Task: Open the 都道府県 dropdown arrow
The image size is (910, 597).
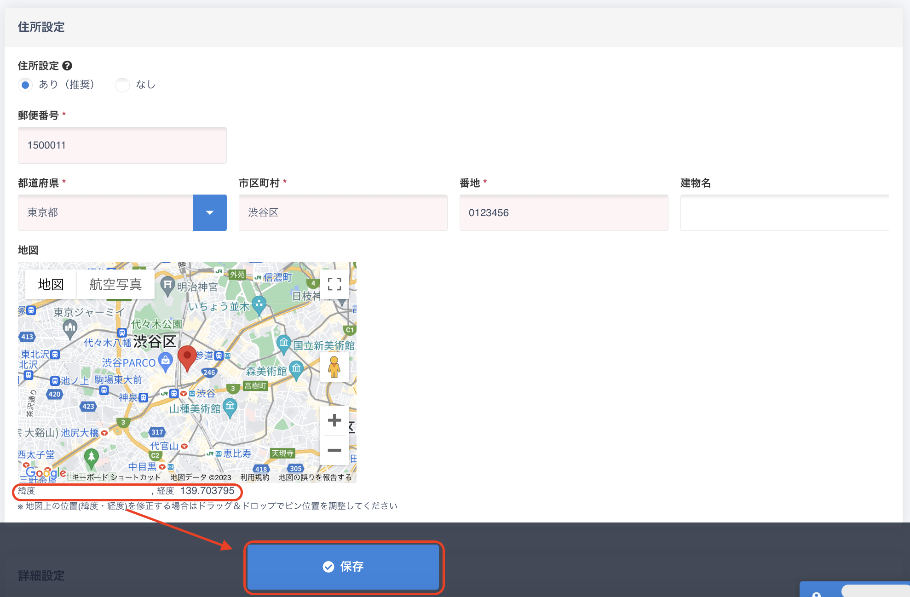Action: [x=210, y=212]
